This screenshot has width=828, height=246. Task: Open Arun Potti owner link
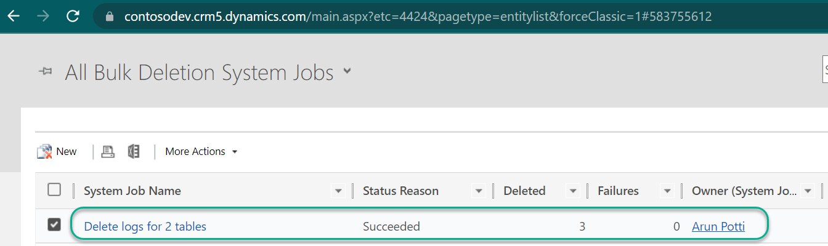pos(718,226)
